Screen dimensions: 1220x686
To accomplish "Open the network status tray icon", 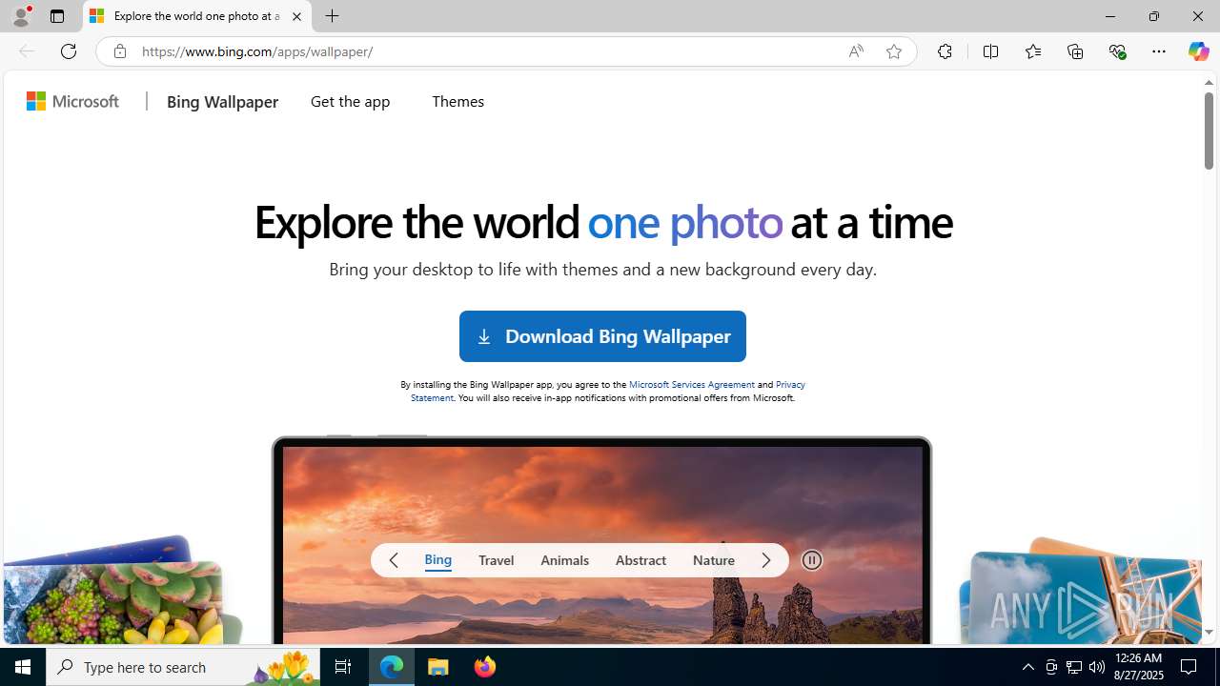I will click(1074, 667).
